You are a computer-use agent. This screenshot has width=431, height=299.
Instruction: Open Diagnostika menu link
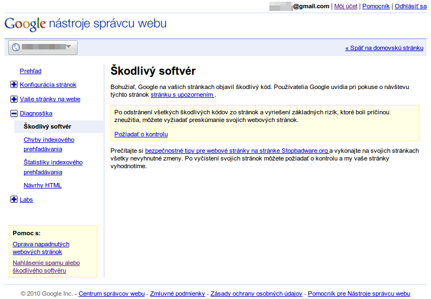click(x=36, y=113)
